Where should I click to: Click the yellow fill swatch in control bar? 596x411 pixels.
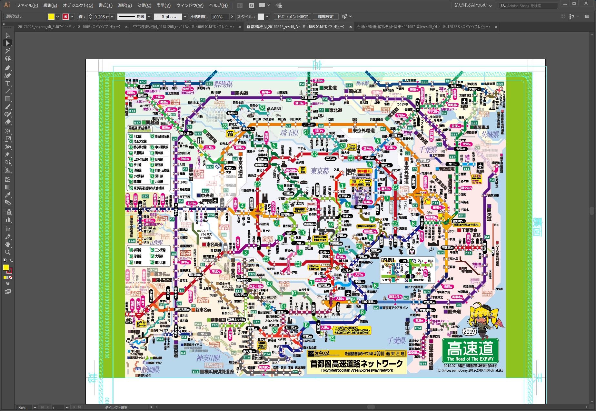51,17
